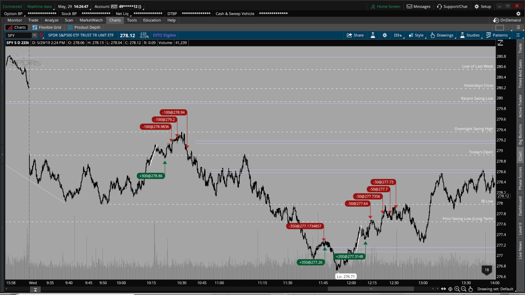
Task: Open gear settings beside account balances
Action: (518, 14)
